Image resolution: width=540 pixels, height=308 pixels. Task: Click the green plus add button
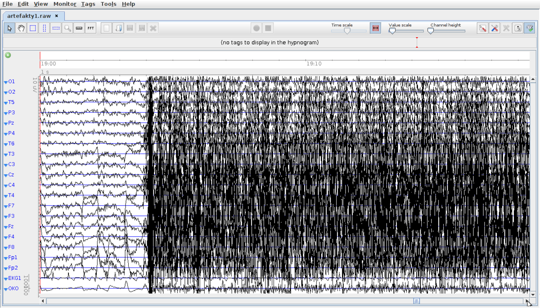click(x=8, y=55)
